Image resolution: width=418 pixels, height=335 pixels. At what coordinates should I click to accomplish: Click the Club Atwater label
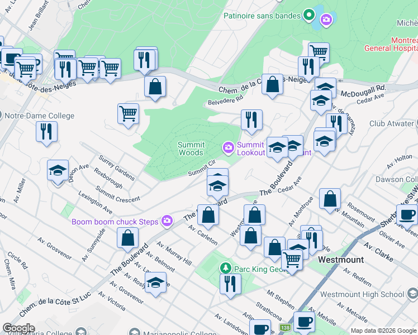coord(391,123)
